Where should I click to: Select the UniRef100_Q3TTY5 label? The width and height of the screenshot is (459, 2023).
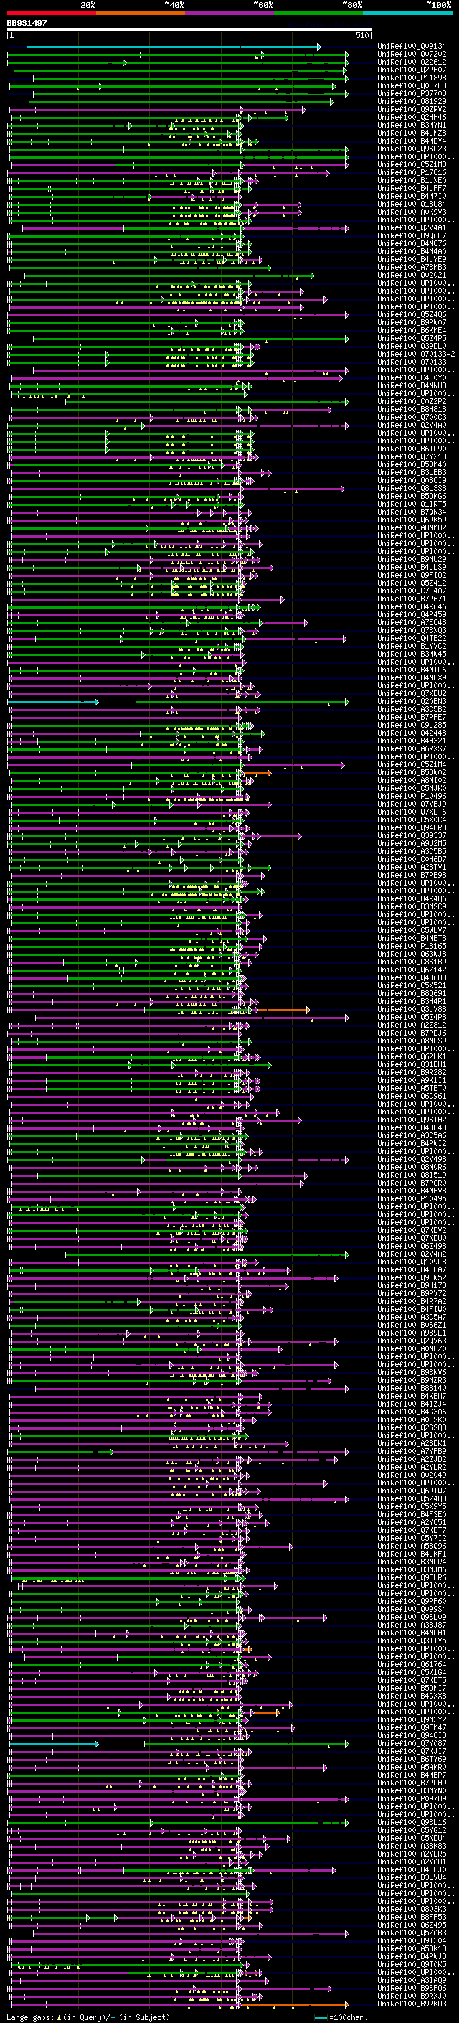[411, 1641]
